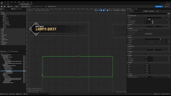Open the Diff dropdown in toolbar
This screenshot has height=96, width=171.
pyautogui.click(x=17, y=6)
